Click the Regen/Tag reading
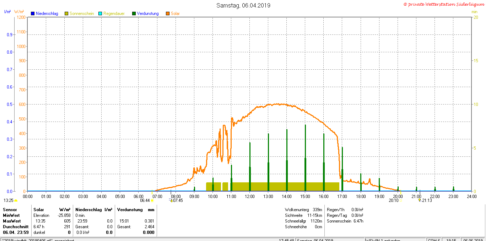The height and width of the screenshot is (241, 496). coord(345,215)
